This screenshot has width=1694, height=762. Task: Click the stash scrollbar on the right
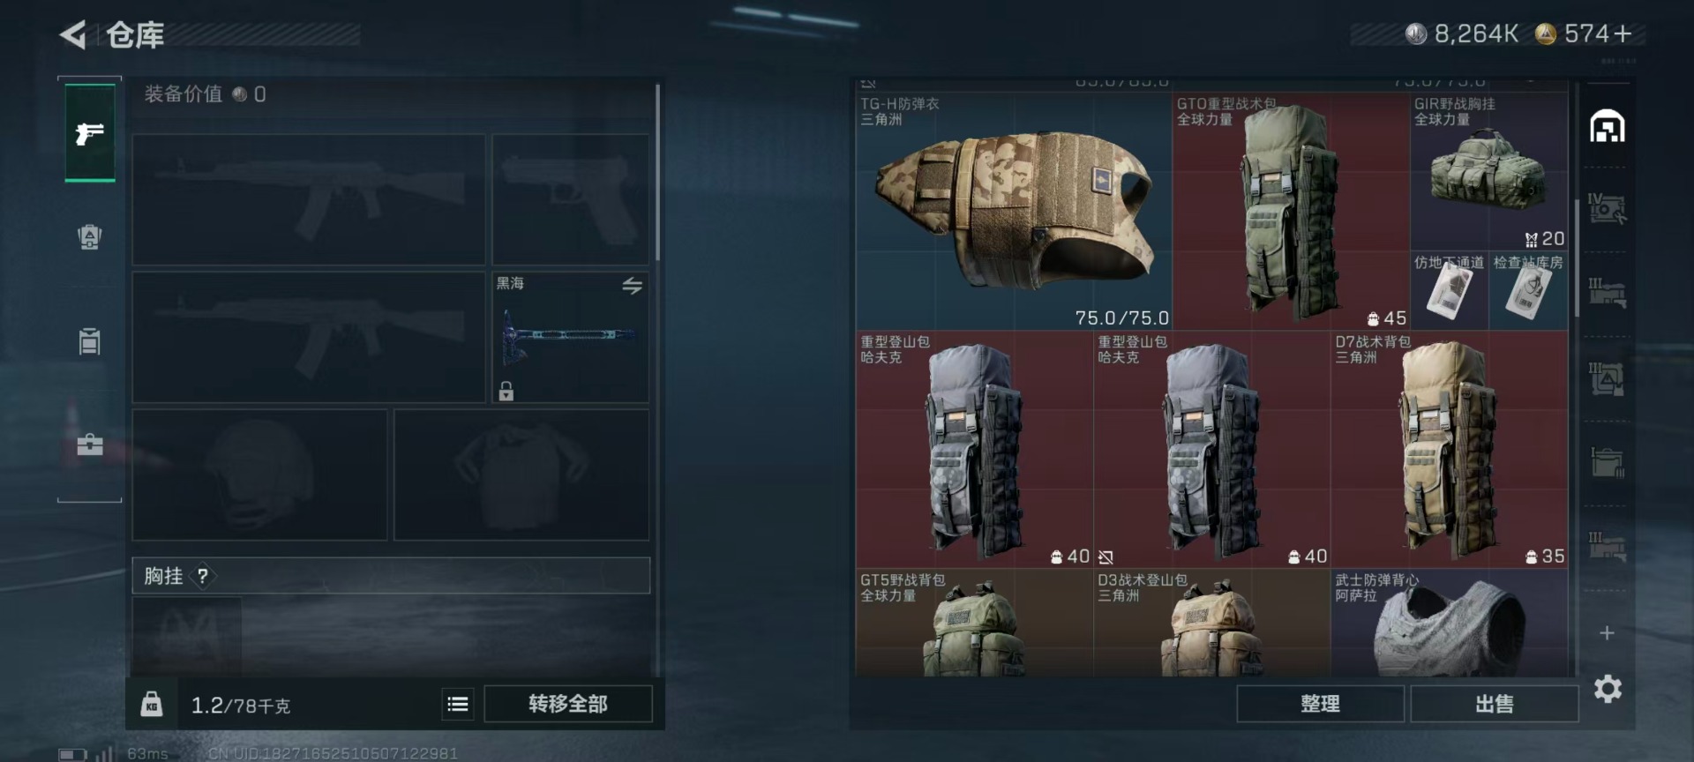point(1578,258)
